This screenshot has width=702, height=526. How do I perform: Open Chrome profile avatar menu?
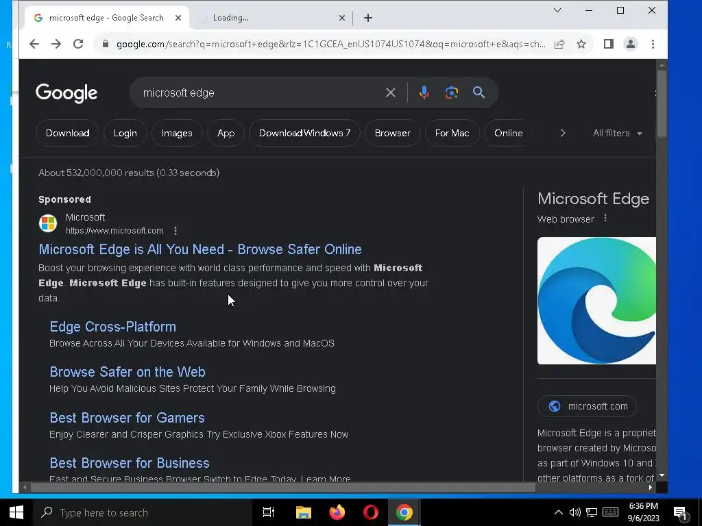tap(631, 44)
